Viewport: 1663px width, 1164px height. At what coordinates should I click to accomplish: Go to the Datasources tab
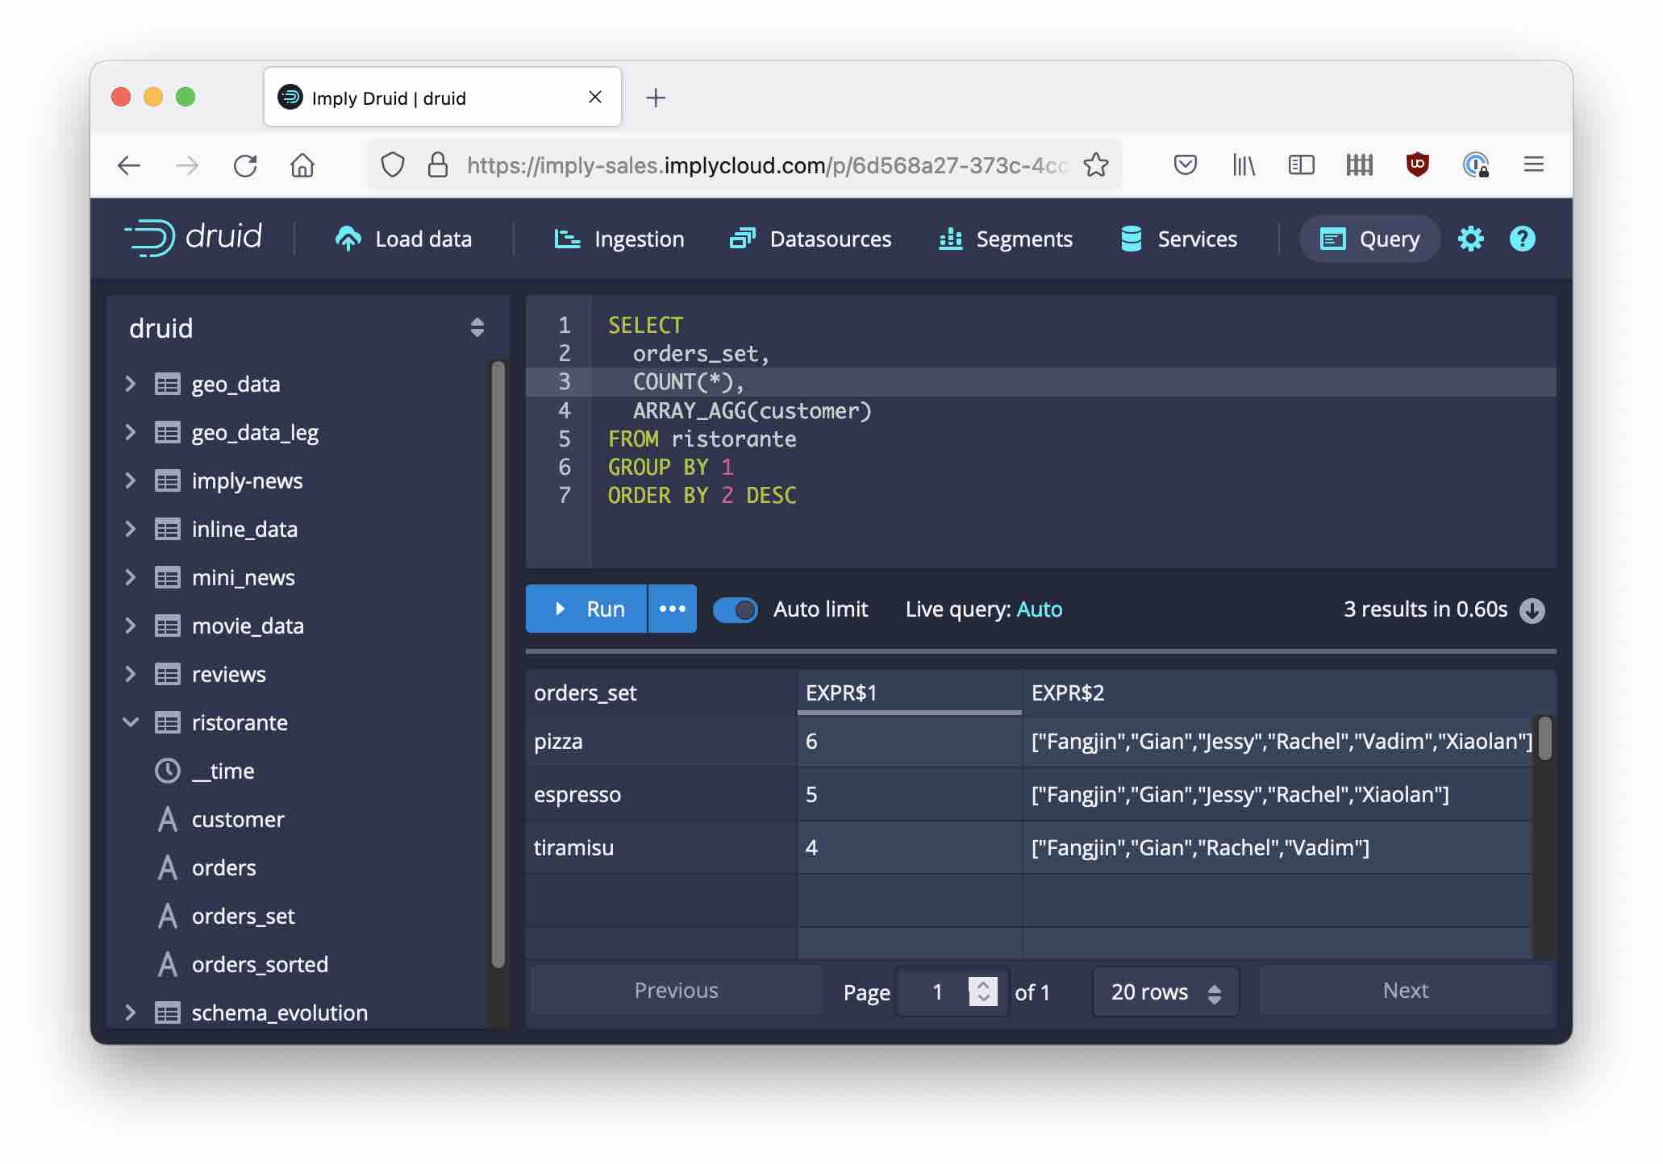click(810, 239)
